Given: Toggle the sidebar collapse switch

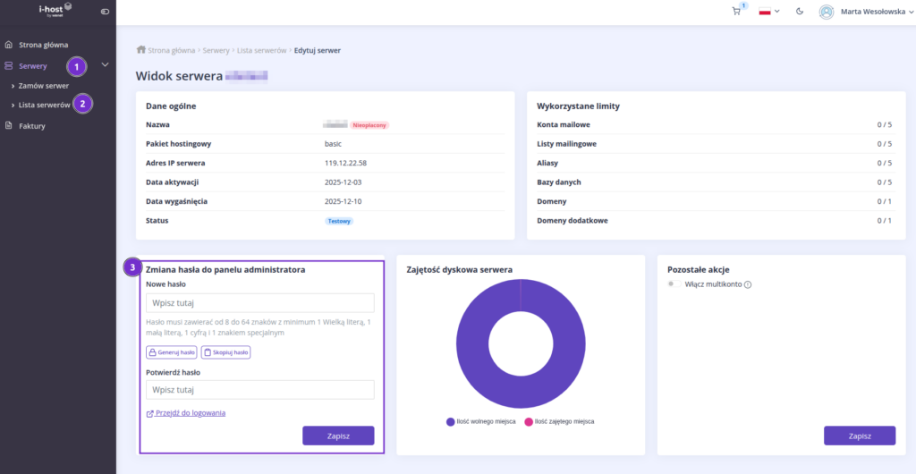Looking at the screenshot, I should [105, 12].
